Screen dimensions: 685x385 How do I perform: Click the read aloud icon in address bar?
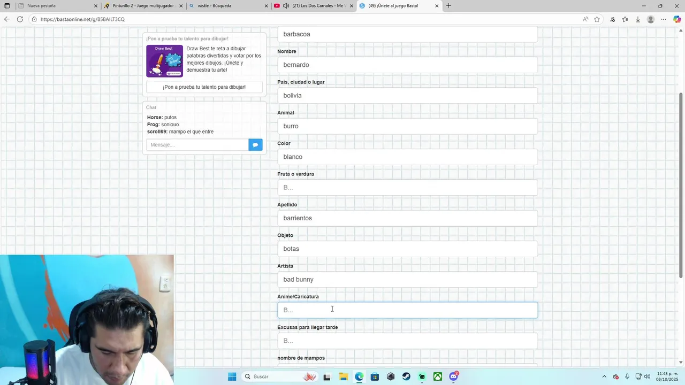pyautogui.click(x=585, y=19)
